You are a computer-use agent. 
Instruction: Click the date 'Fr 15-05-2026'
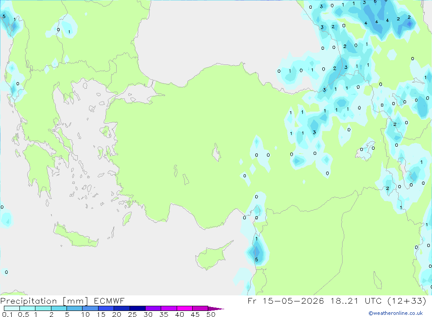(x=286, y=301)
